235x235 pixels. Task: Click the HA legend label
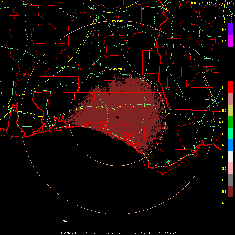pyautogui.click(x=224, y=87)
